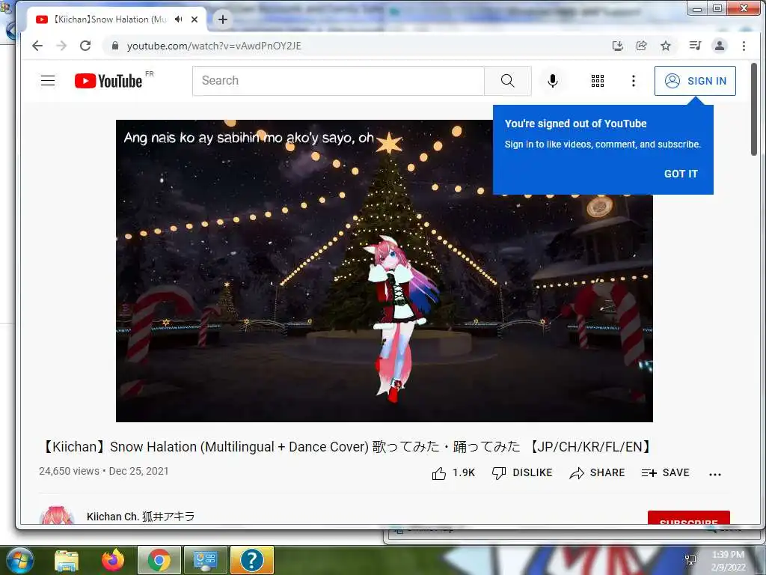Open the YouTube apps grid
The width and height of the screenshot is (766, 575).
598,81
